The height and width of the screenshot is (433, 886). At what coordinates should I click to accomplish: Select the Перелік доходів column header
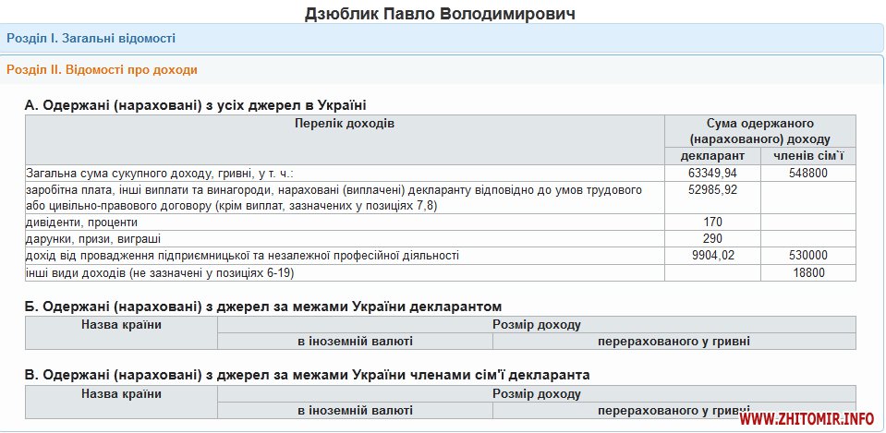tap(345, 123)
